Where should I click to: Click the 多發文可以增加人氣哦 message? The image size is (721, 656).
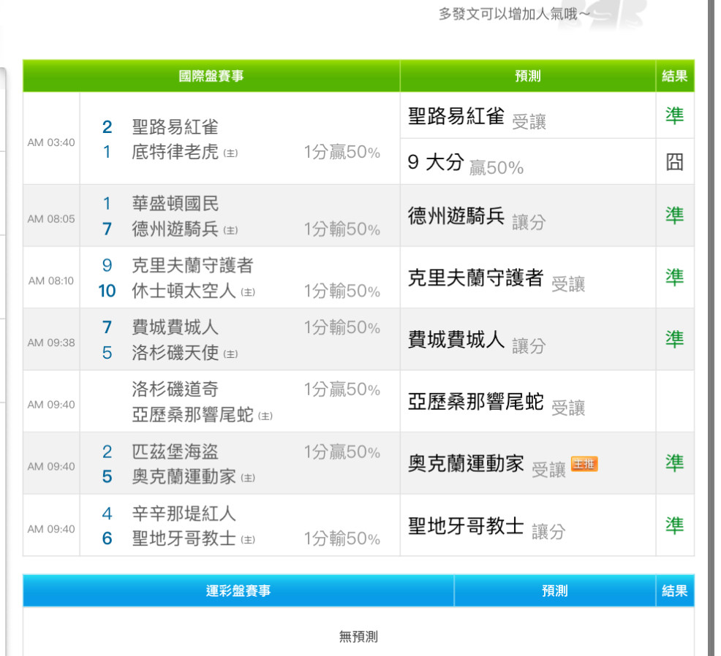[x=513, y=14]
